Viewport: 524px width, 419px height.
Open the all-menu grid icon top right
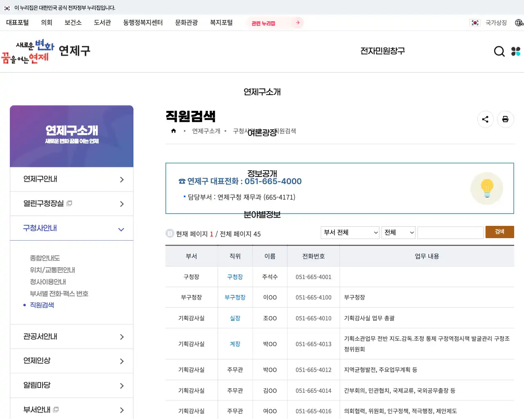(516, 51)
